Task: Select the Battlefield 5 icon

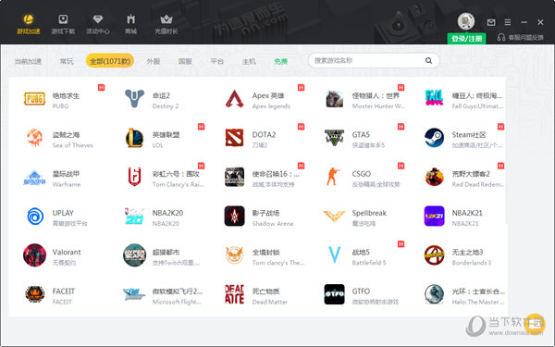Action: coord(335,254)
